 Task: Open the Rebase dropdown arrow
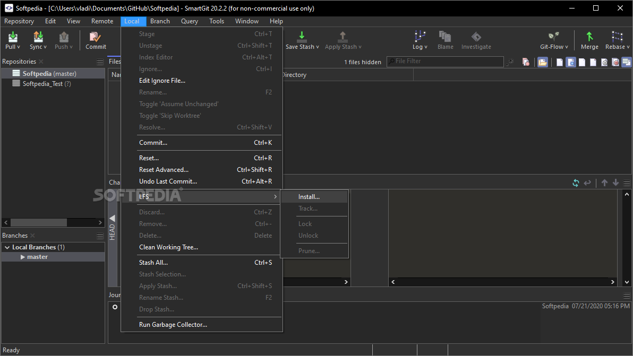click(628, 47)
